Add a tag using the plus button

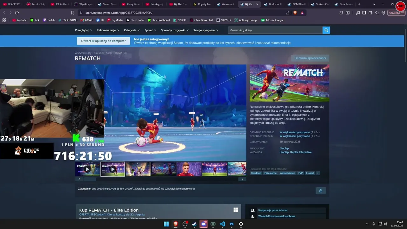tap(318, 173)
